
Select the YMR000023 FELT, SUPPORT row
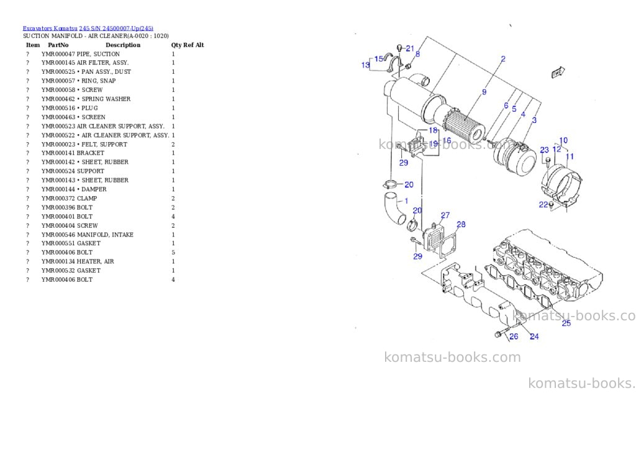coord(101,145)
